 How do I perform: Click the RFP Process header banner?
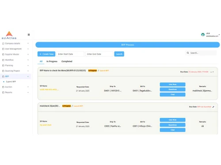[x=128, y=45]
